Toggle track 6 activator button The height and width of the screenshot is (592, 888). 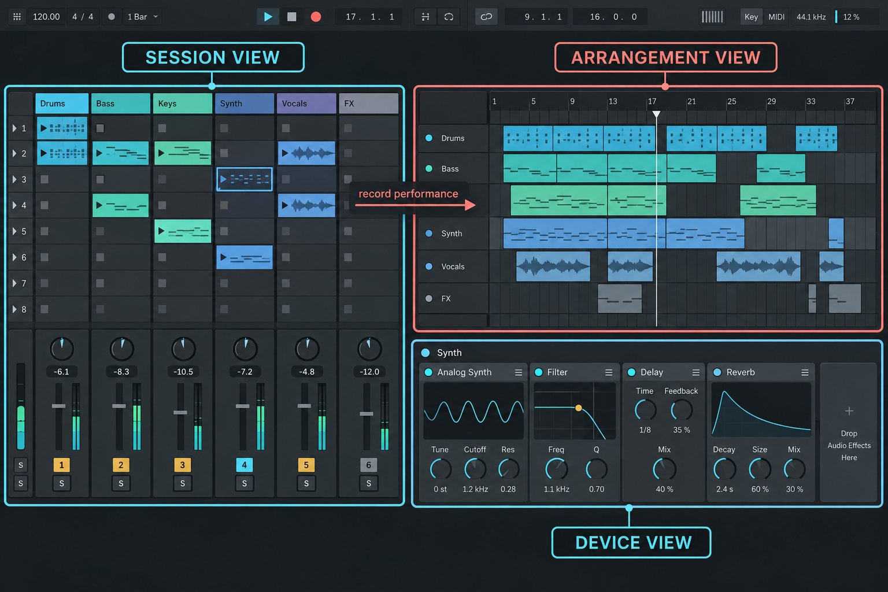[368, 465]
